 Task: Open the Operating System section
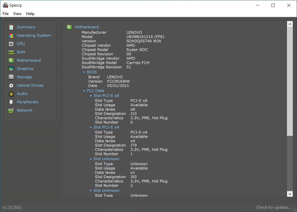point(34,35)
